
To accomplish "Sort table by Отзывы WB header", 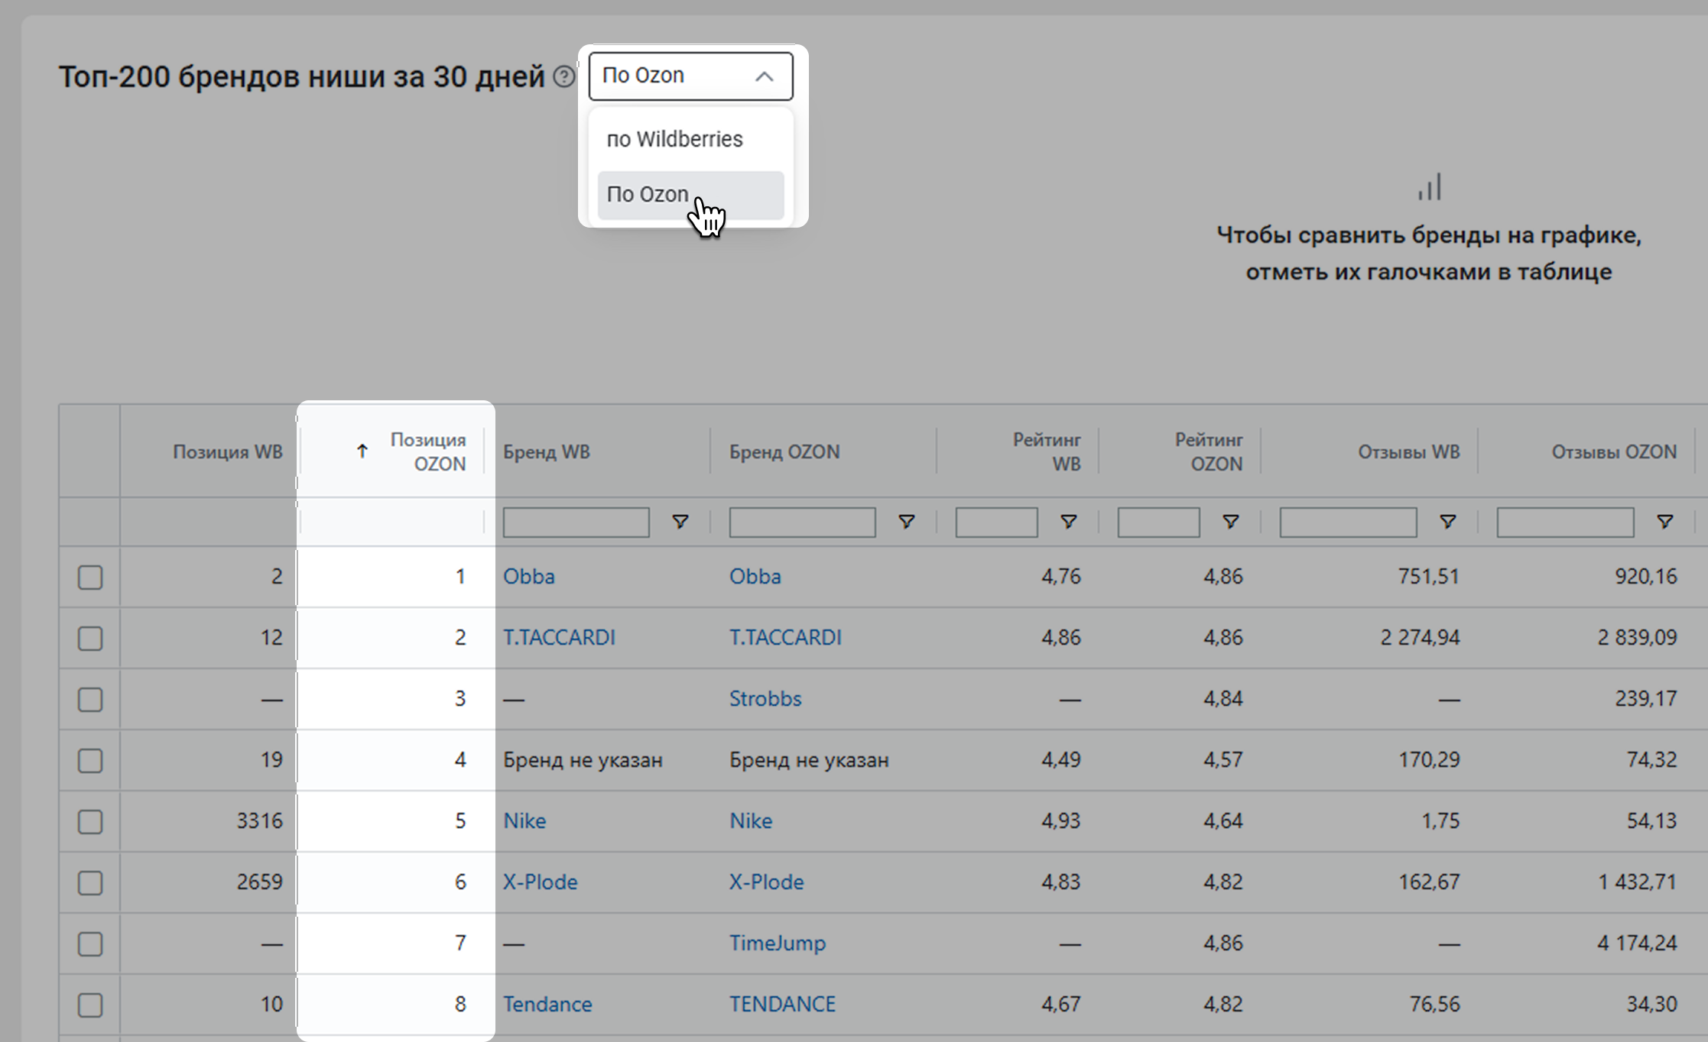I will 1408,451.
